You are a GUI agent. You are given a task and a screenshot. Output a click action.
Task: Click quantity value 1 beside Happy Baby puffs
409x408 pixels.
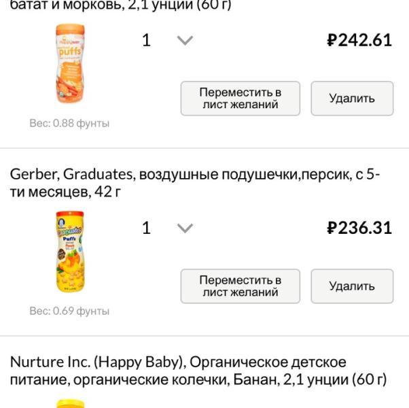[x=146, y=40]
